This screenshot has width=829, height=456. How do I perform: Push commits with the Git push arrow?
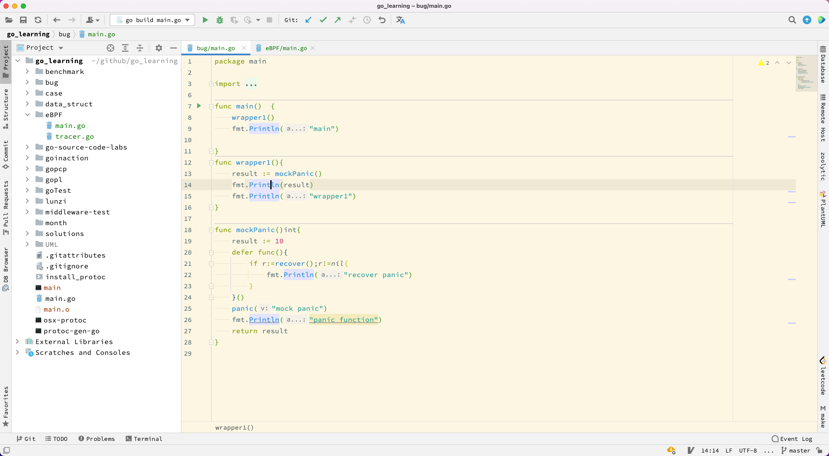coord(338,20)
